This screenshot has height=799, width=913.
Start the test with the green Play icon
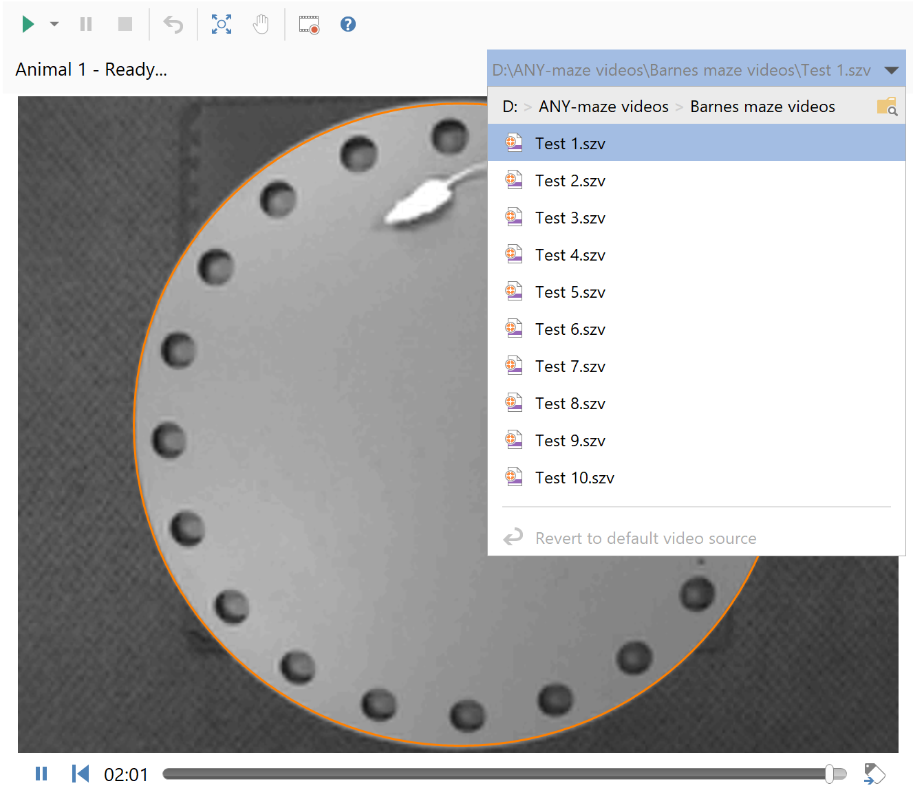[28, 23]
